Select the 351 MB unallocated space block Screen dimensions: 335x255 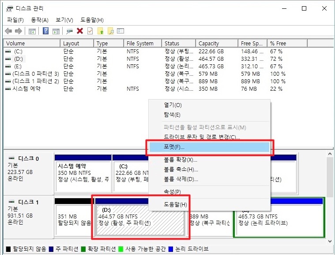pyautogui.click(x=74, y=218)
